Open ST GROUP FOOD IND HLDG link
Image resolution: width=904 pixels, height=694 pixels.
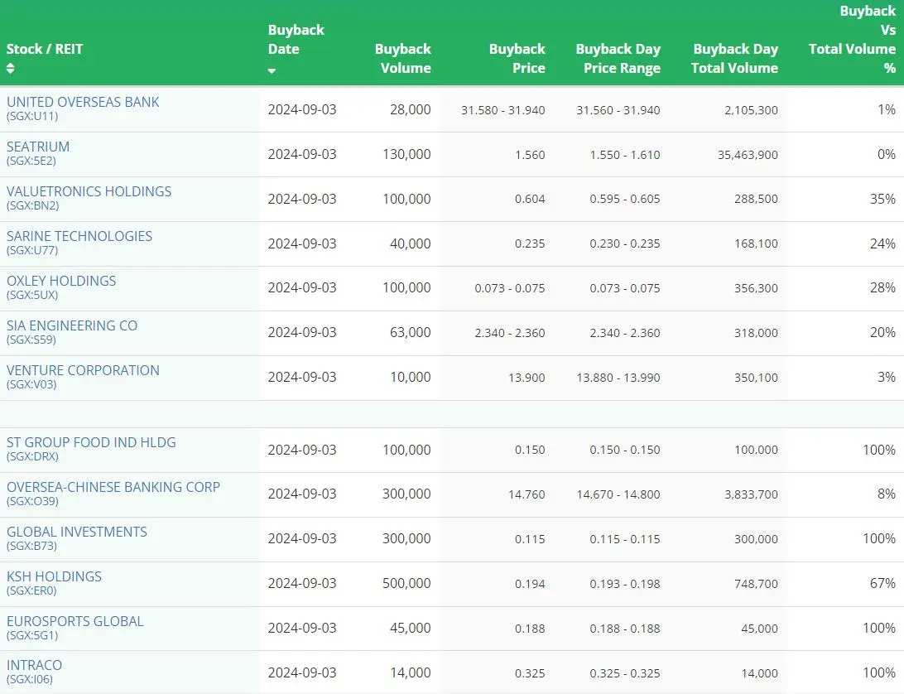91,442
